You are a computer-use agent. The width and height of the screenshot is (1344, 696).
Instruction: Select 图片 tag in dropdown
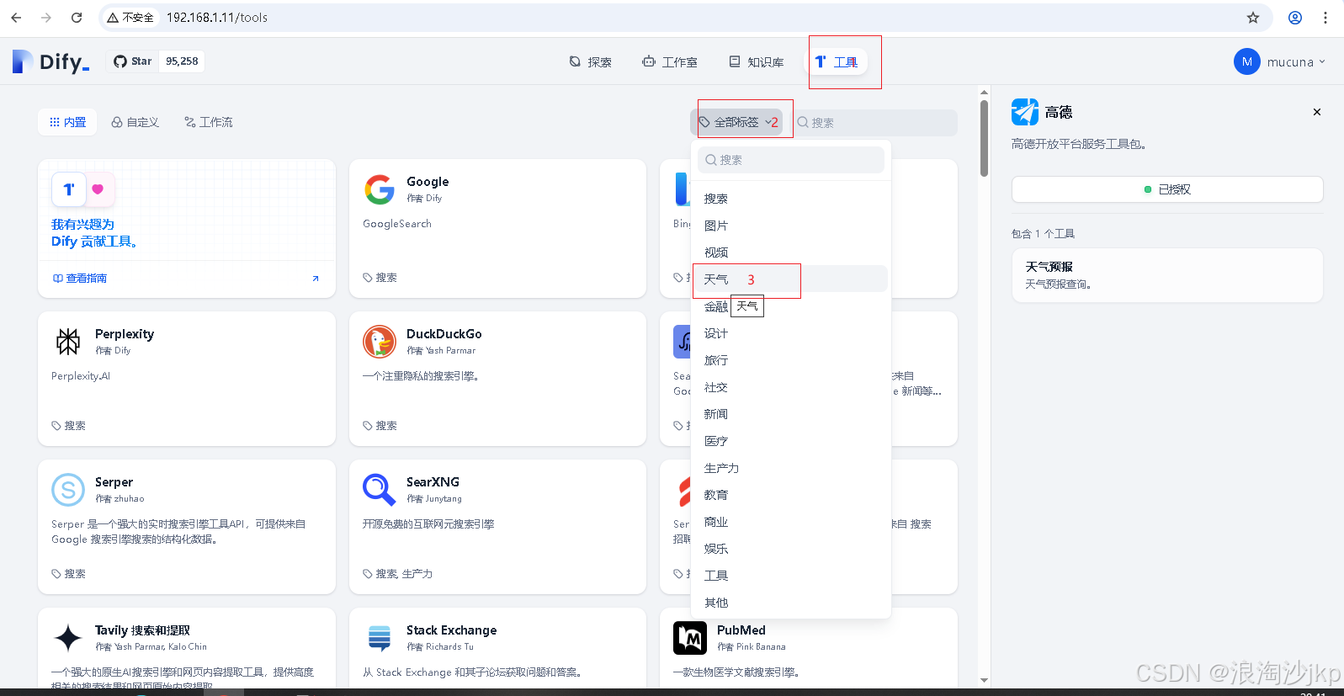[791, 226]
